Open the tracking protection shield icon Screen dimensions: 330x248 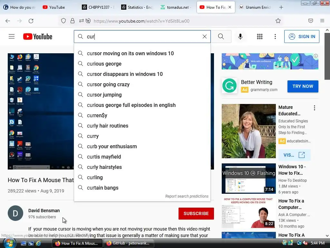[x=63, y=21]
